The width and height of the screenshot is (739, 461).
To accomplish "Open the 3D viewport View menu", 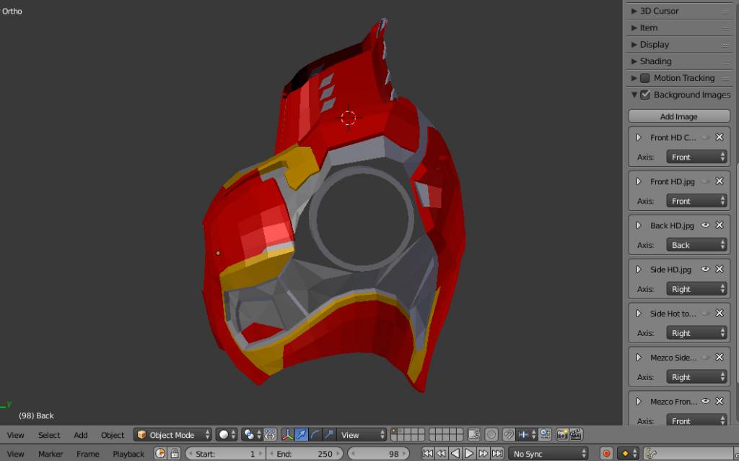I will (16, 434).
